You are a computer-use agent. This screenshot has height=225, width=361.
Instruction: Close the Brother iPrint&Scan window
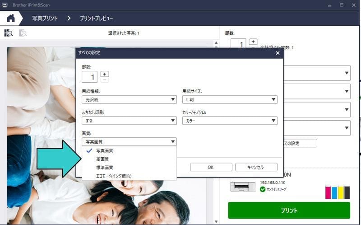(x=354, y=5)
